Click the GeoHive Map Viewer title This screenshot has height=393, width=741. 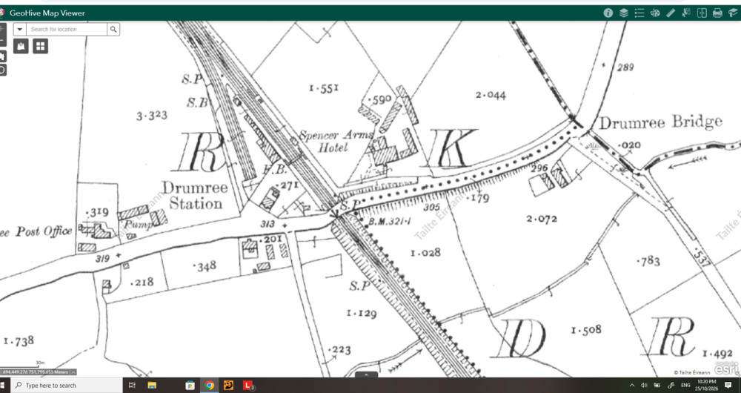click(x=47, y=13)
